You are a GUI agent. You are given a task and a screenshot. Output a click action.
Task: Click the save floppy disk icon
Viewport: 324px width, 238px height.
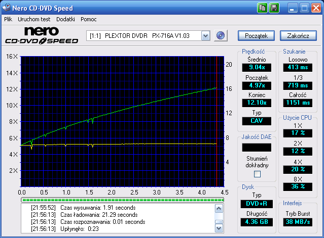tap(274, 8)
